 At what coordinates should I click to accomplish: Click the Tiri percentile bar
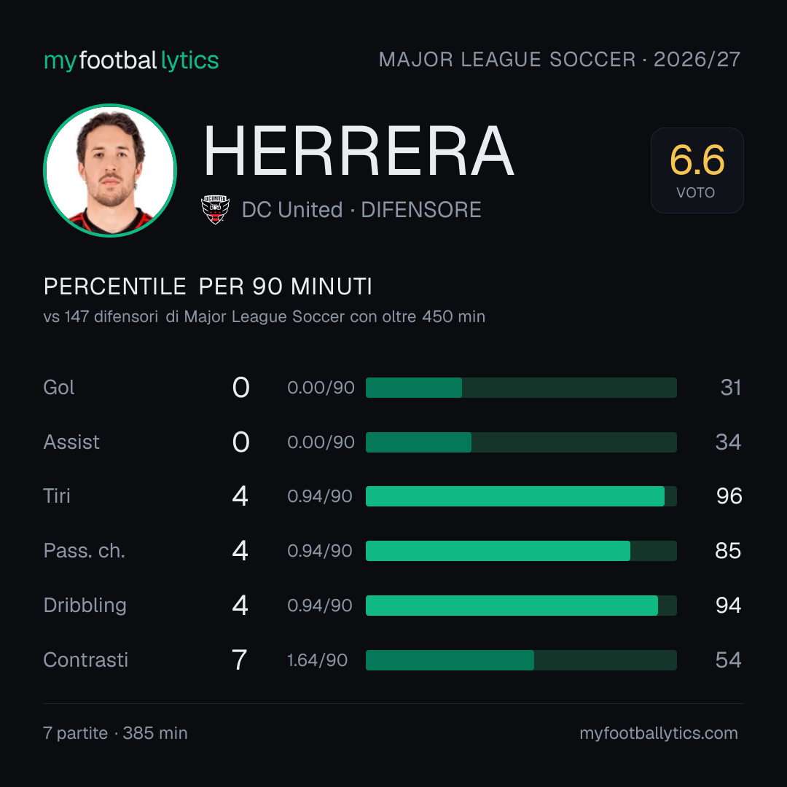point(521,496)
